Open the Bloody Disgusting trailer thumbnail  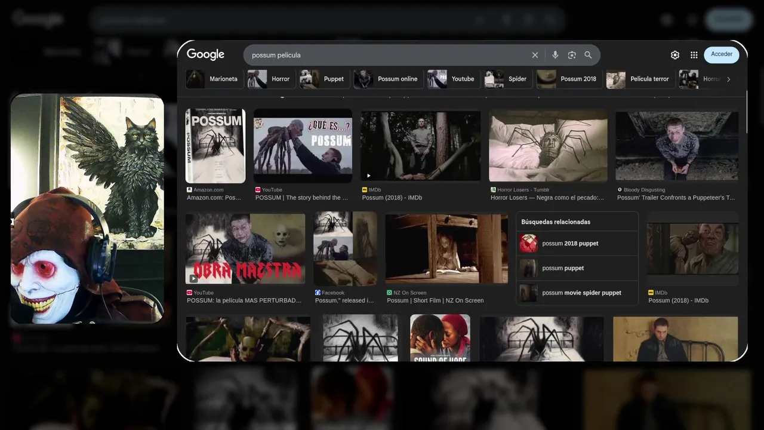pos(677,146)
